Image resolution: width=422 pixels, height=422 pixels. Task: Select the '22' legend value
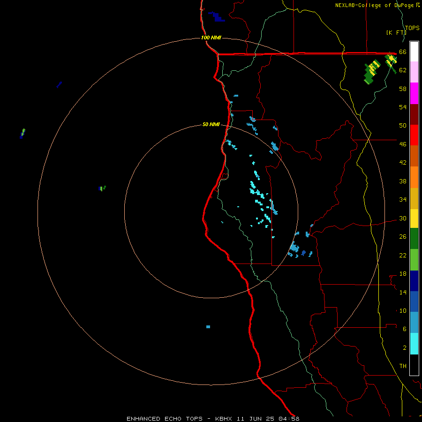pos(403,256)
